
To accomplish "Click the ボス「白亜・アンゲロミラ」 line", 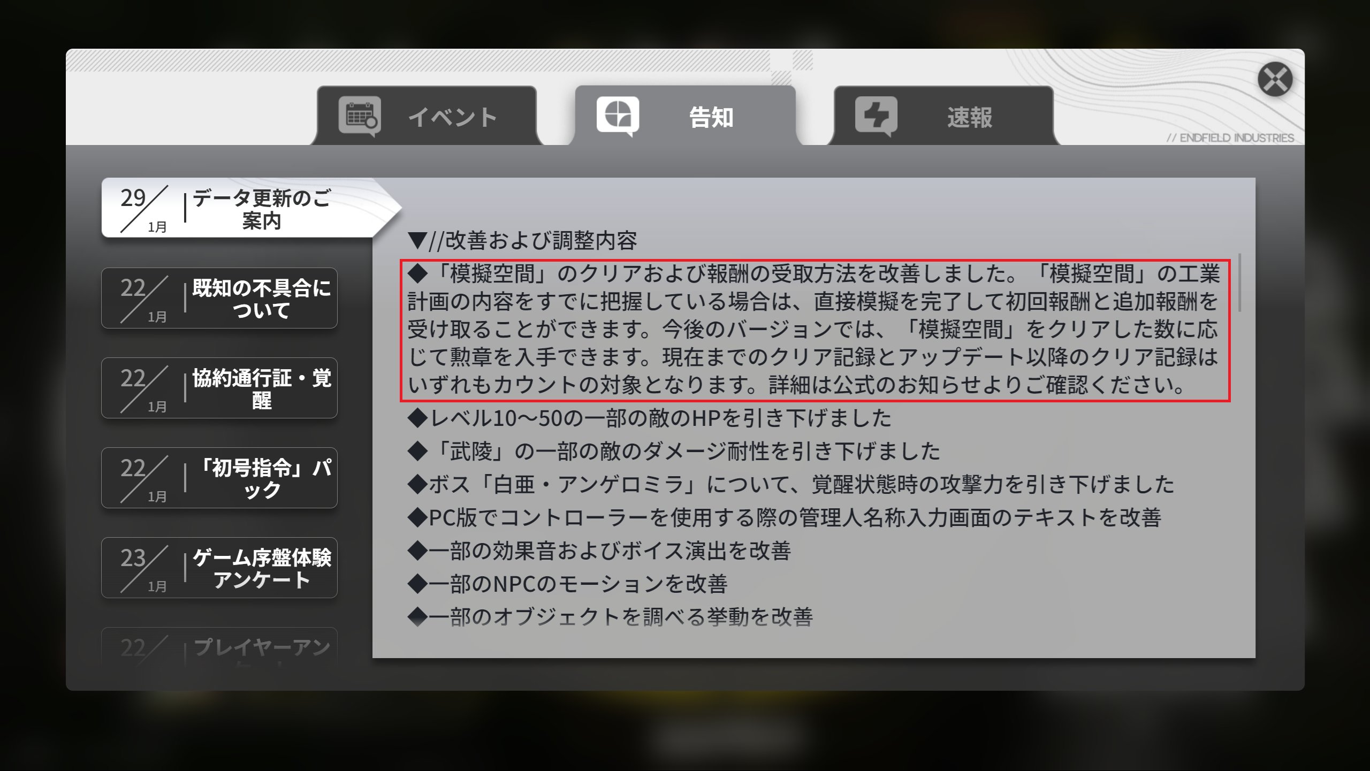I will coord(791,485).
